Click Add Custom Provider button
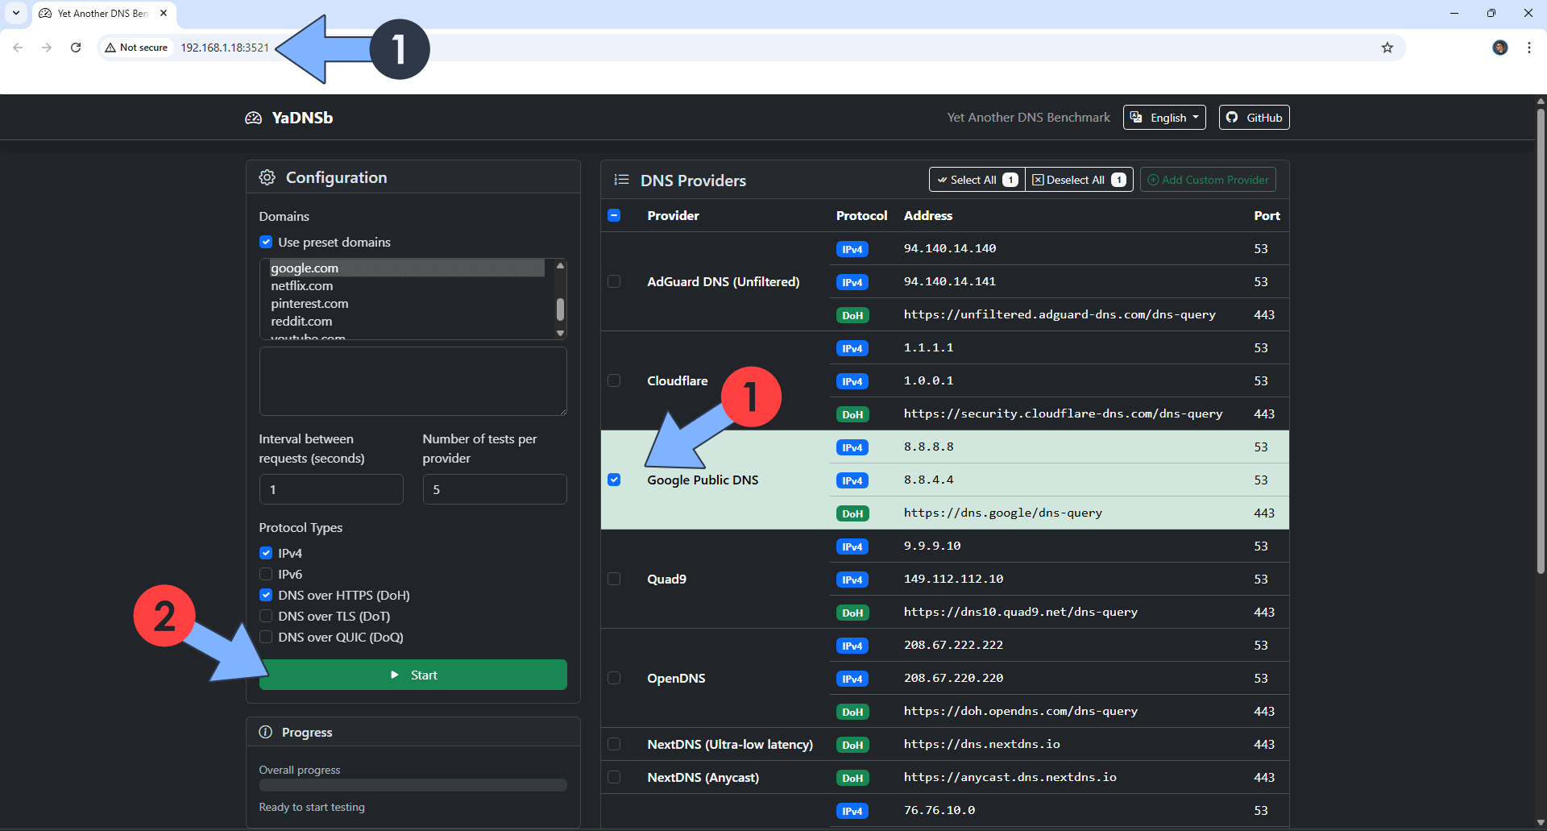The image size is (1547, 831). pos(1208,180)
